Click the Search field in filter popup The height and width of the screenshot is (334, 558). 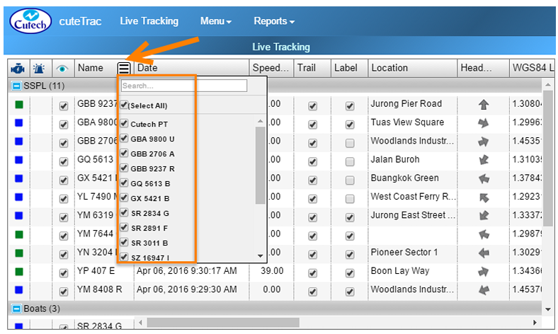[183, 86]
